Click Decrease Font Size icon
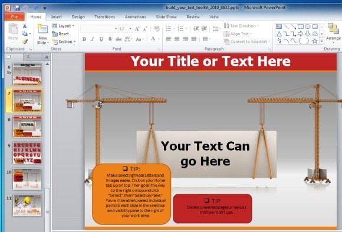The height and width of the screenshot is (232, 342). click(145, 29)
